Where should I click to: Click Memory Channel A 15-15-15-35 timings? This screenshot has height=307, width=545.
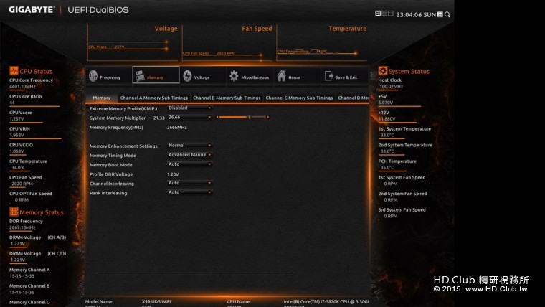tap(22, 276)
